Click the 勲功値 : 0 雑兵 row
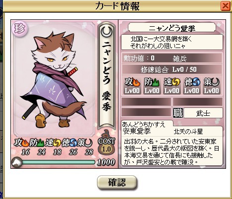Screen dimensions: 232x199 click(x=172, y=58)
